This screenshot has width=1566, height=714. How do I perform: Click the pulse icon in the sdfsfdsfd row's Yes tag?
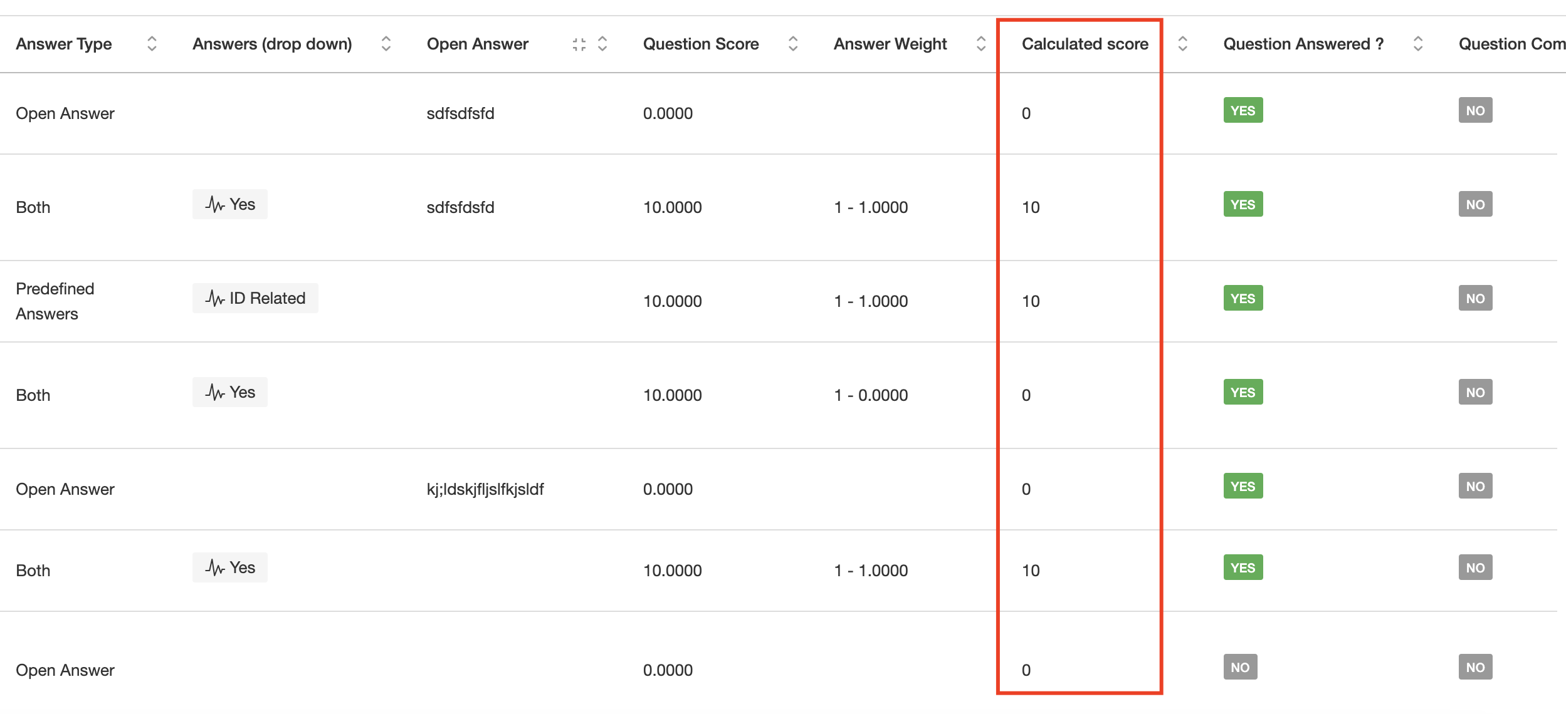click(215, 204)
